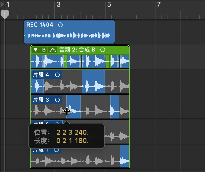Select the REC_1#04 audio region
The height and width of the screenshot is (172, 206).
coord(69,32)
